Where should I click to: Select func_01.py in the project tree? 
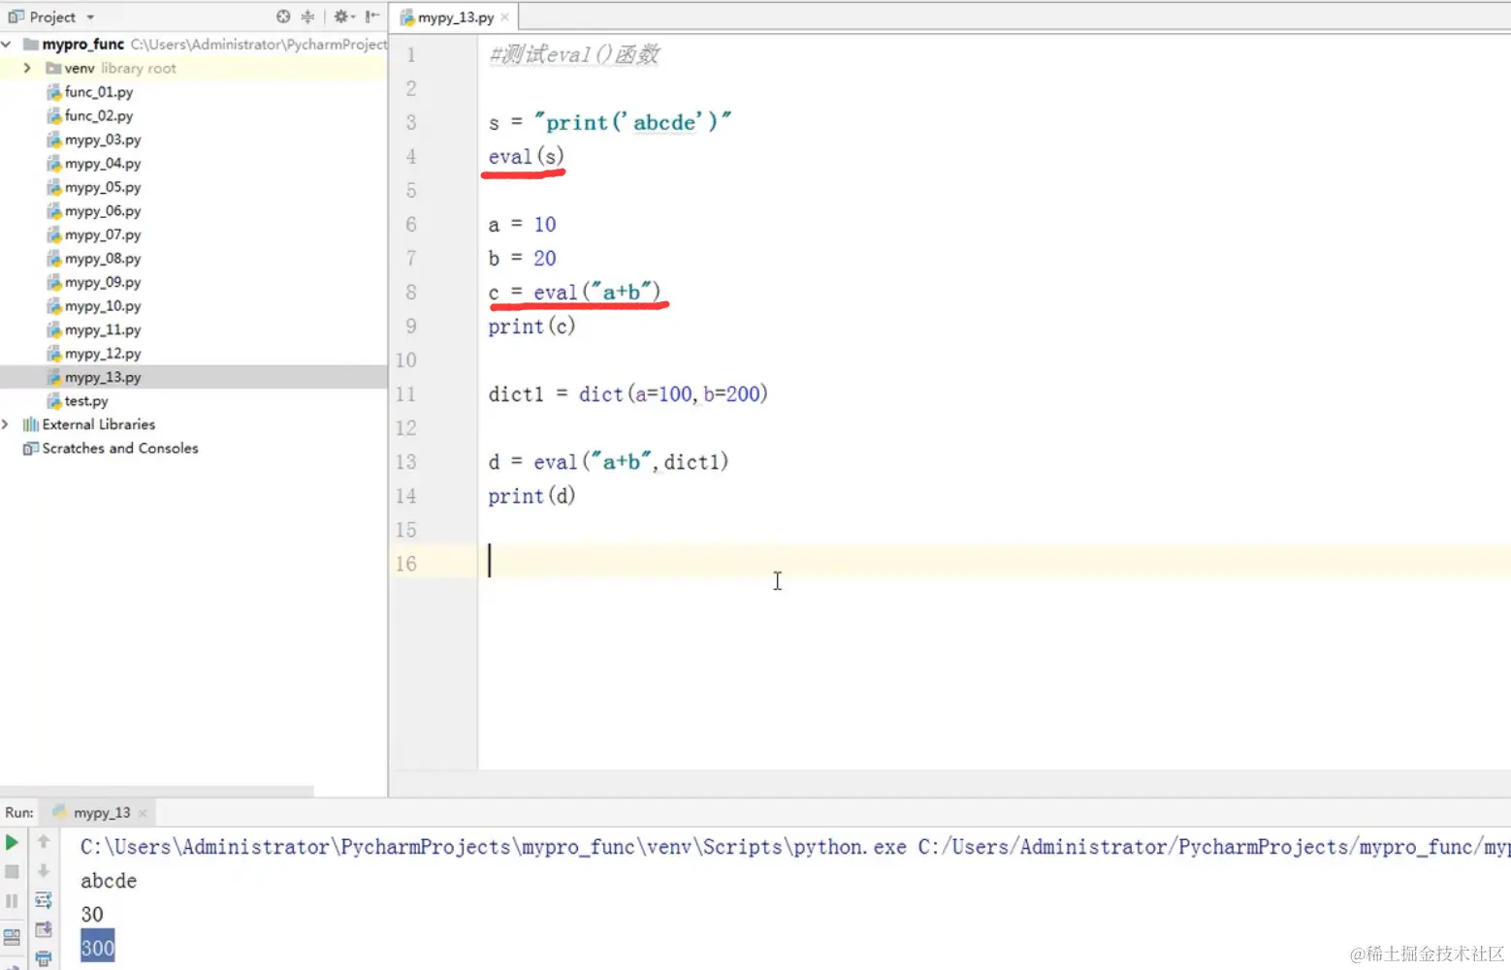[x=98, y=92]
